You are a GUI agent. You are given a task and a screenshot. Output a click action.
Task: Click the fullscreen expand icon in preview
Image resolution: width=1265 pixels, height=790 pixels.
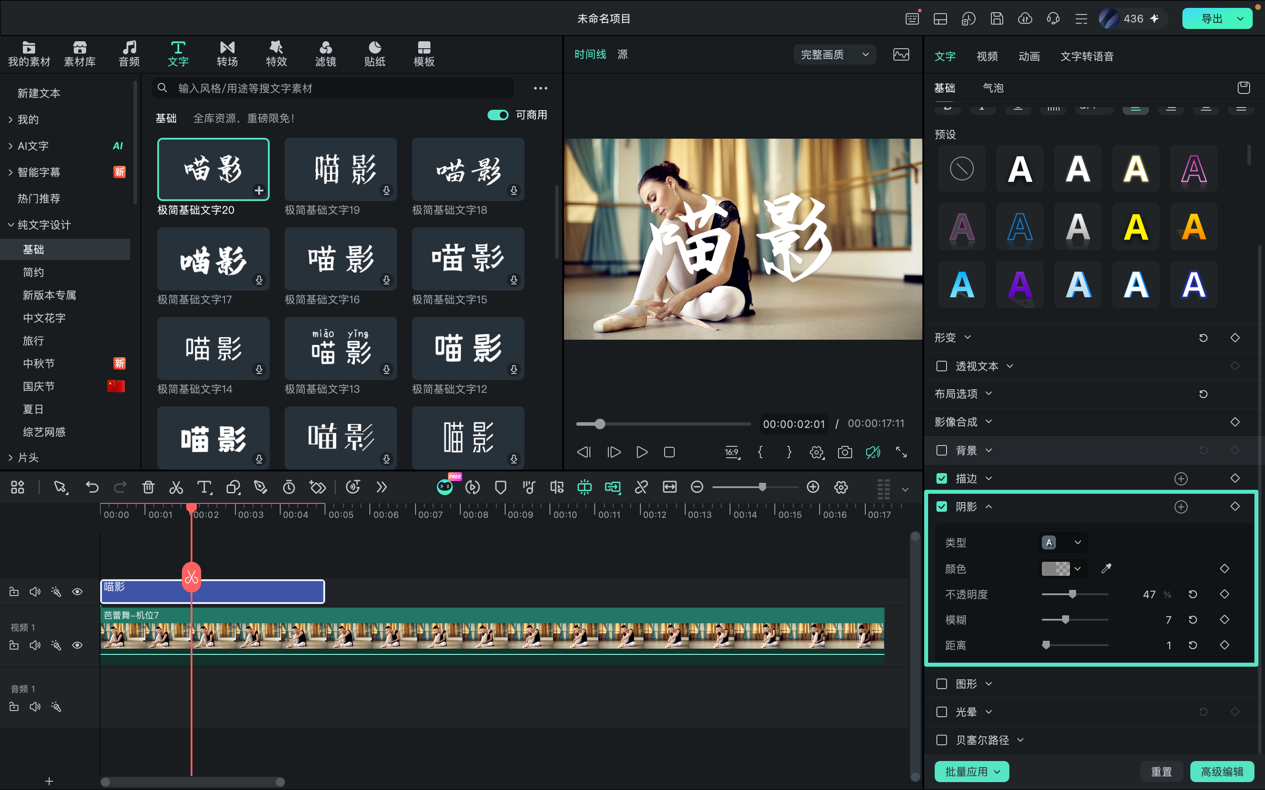901,452
